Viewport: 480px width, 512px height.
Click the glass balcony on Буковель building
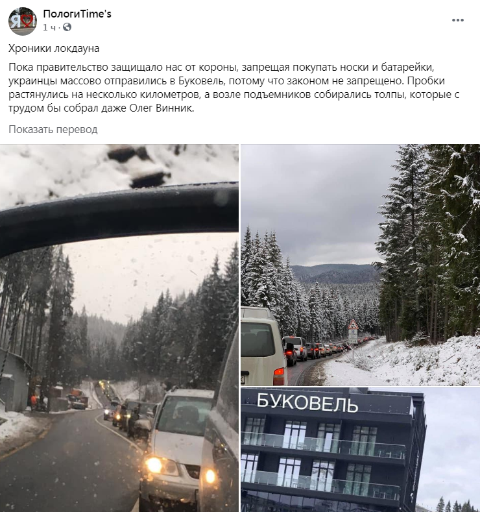tap(323, 443)
